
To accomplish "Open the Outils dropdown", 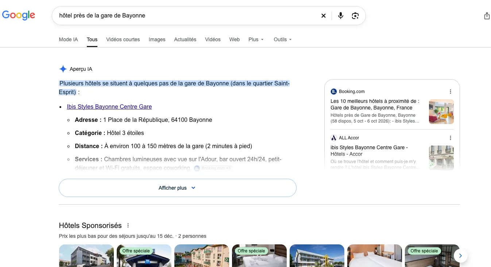I will [x=283, y=39].
